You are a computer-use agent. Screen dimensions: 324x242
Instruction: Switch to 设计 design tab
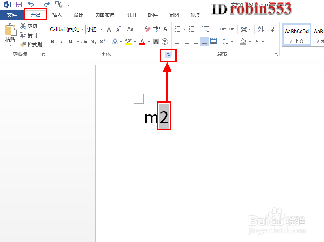pyautogui.click(x=79, y=15)
